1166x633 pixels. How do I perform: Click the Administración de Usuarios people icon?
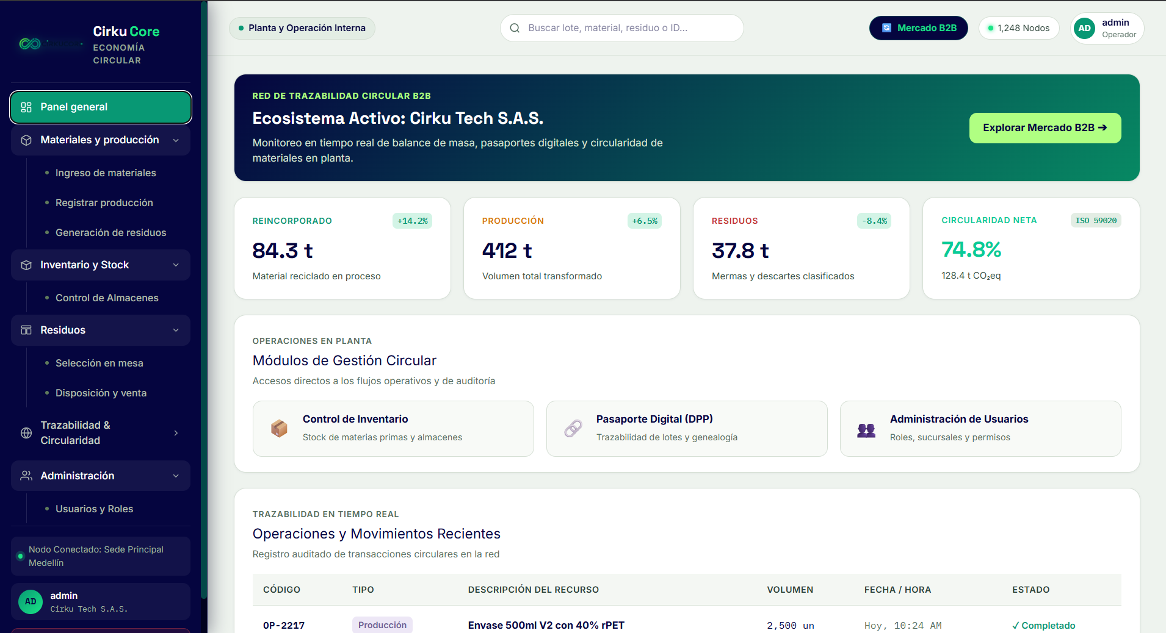click(866, 431)
